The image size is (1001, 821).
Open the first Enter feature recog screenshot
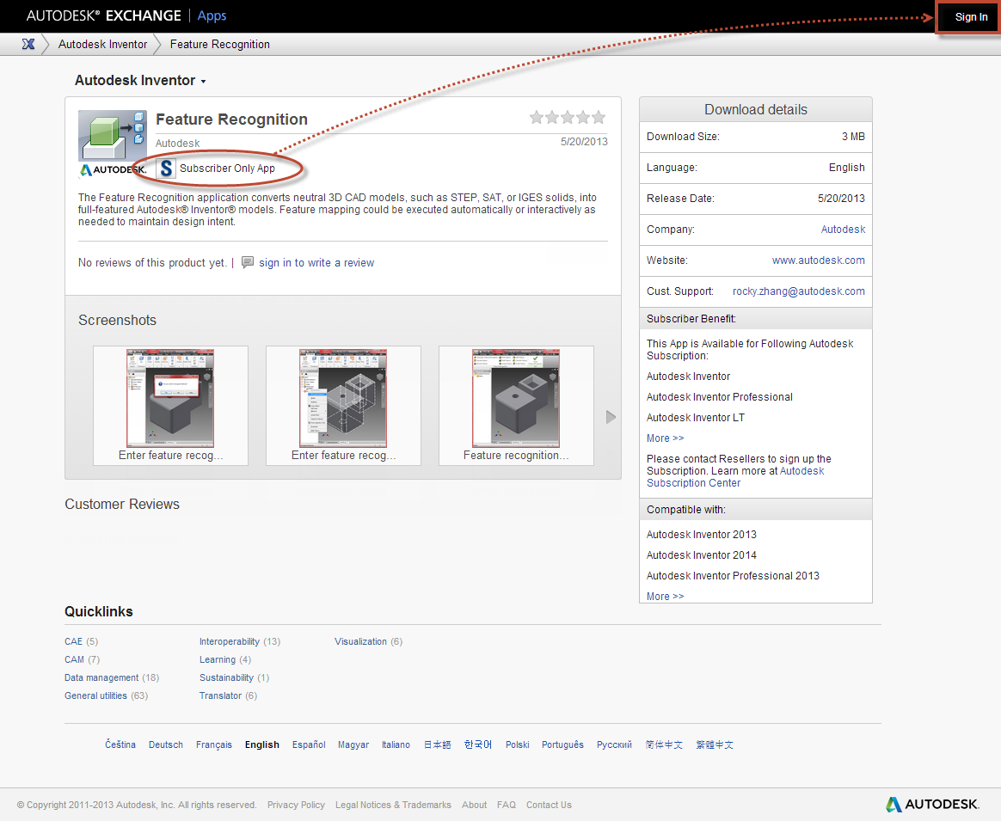pyautogui.click(x=170, y=398)
